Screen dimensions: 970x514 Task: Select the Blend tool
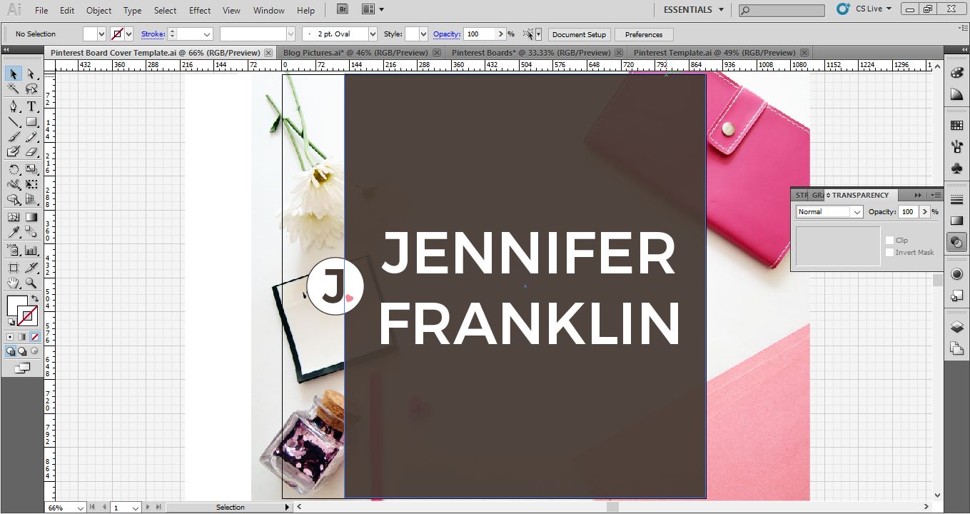pos(31,232)
